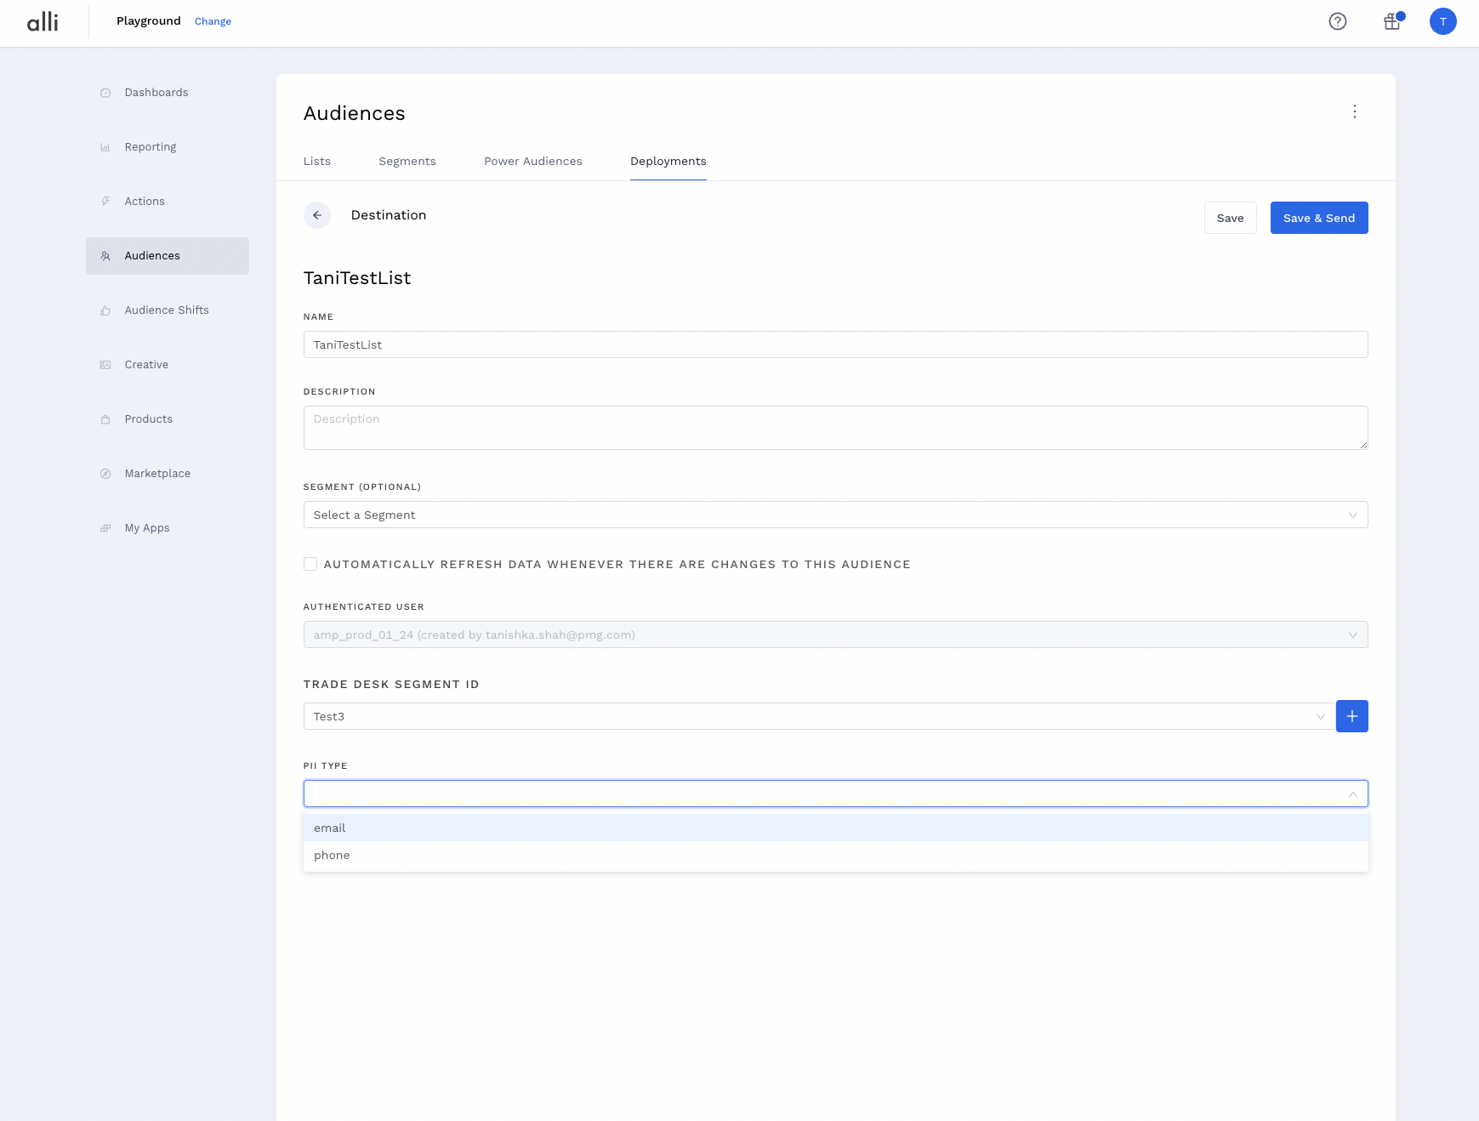
Task: Click the Change link next to Playground
Action: click(213, 21)
